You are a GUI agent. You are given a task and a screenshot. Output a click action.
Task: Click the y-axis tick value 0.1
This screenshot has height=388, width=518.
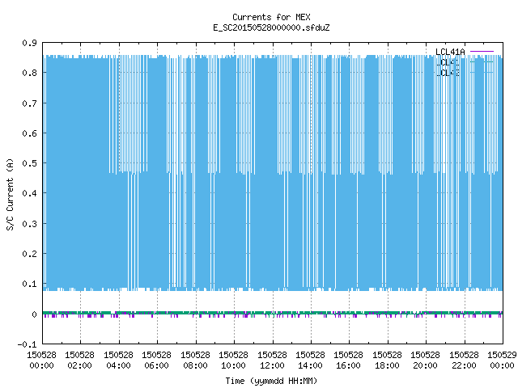29,284
